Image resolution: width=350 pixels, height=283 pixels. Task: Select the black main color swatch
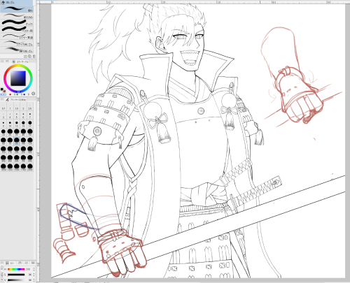click(x=2, y=89)
